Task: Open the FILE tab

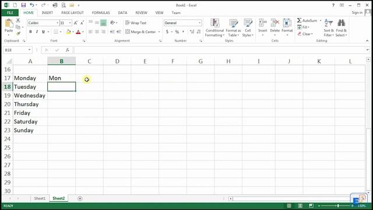Action: tap(10, 13)
